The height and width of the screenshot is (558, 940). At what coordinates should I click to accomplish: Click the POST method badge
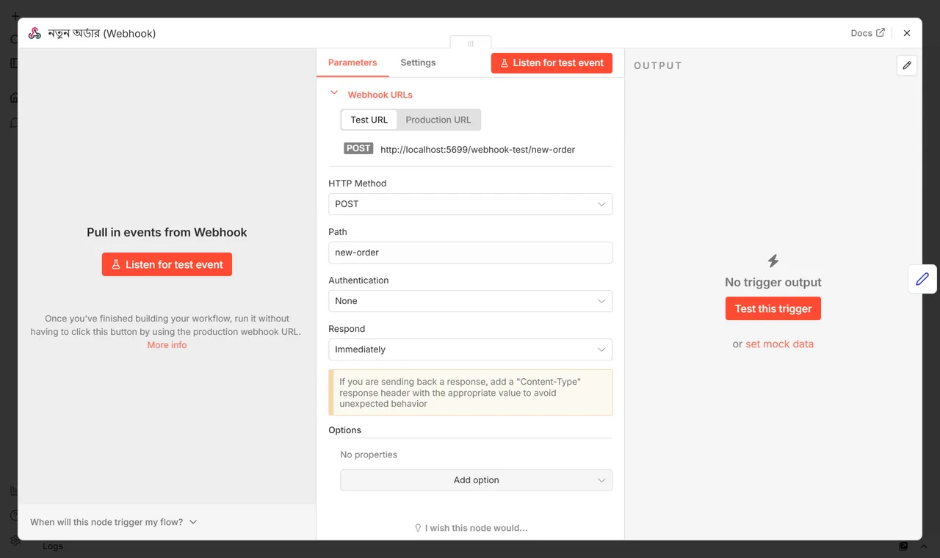[358, 148]
